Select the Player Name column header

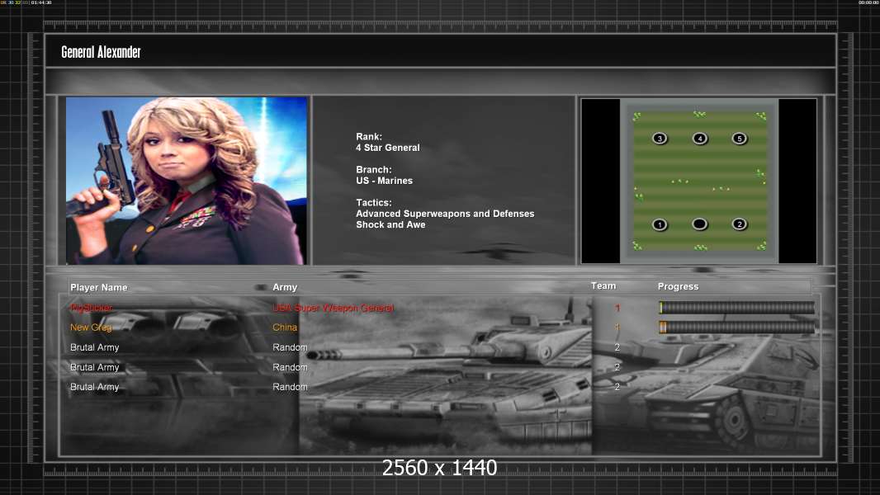[99, 287]
